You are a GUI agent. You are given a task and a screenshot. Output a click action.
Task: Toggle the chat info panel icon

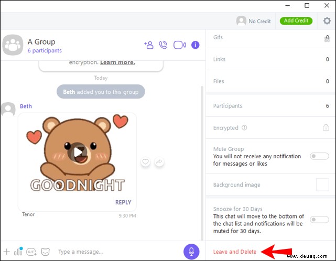(195, 45)
